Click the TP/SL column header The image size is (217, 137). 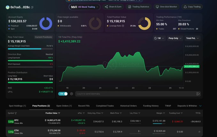click(x=198, y=113)
